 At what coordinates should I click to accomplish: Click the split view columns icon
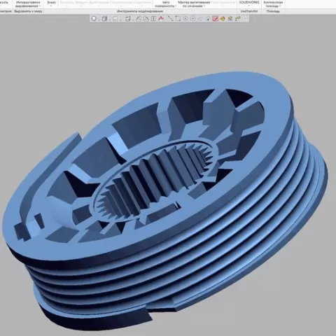153,19
